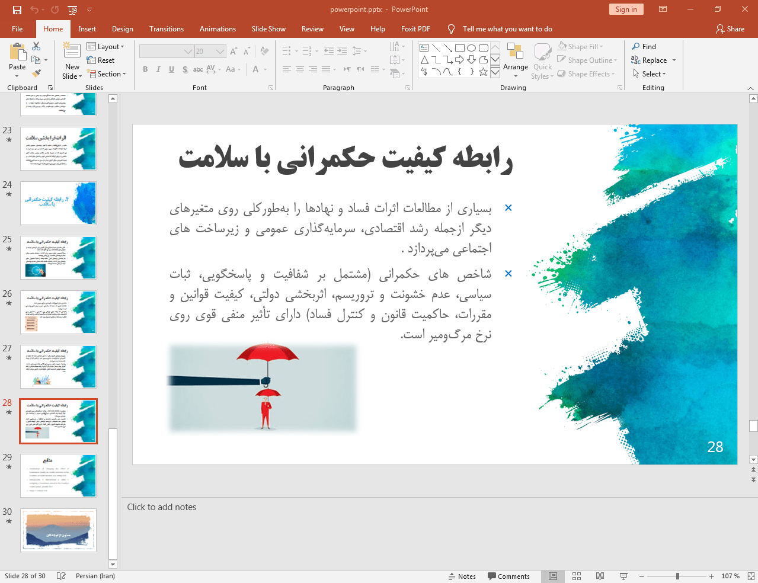Expand the shapes gallery More arrow
Image resolution: width=758 pixels, height=583 pixels.
495,72
